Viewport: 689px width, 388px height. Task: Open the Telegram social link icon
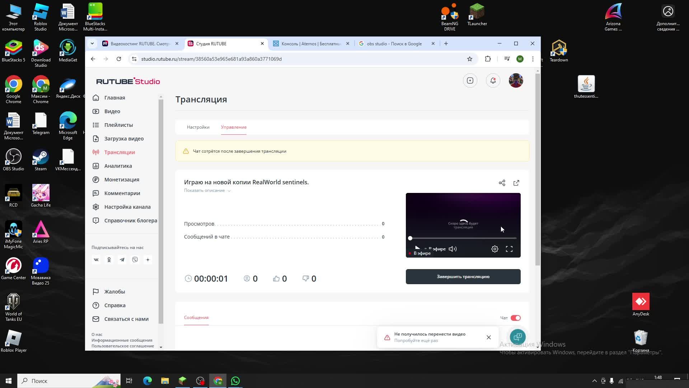[x=122, y=260]
